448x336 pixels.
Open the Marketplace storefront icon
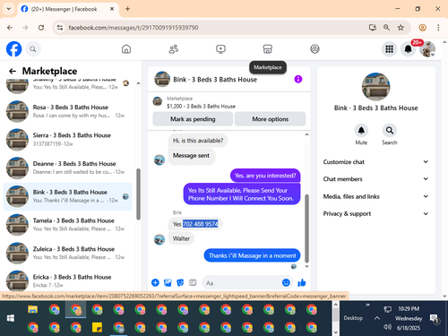pyautogui.click(x=268, y=49)
